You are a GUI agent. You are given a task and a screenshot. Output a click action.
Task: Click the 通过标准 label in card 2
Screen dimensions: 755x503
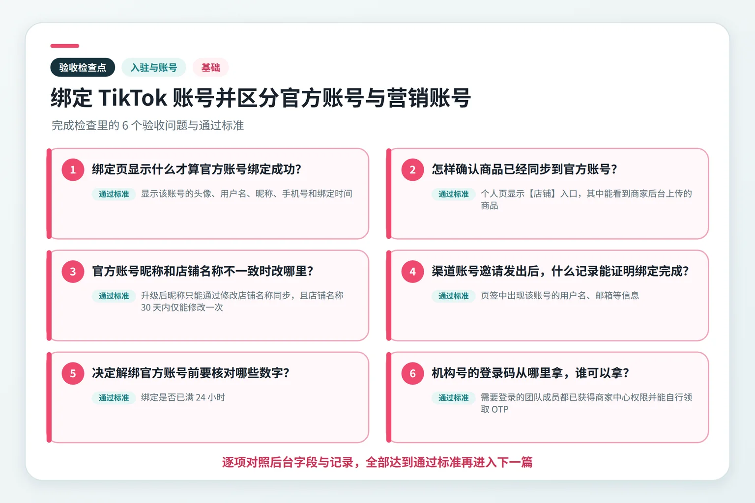point(453,194)
